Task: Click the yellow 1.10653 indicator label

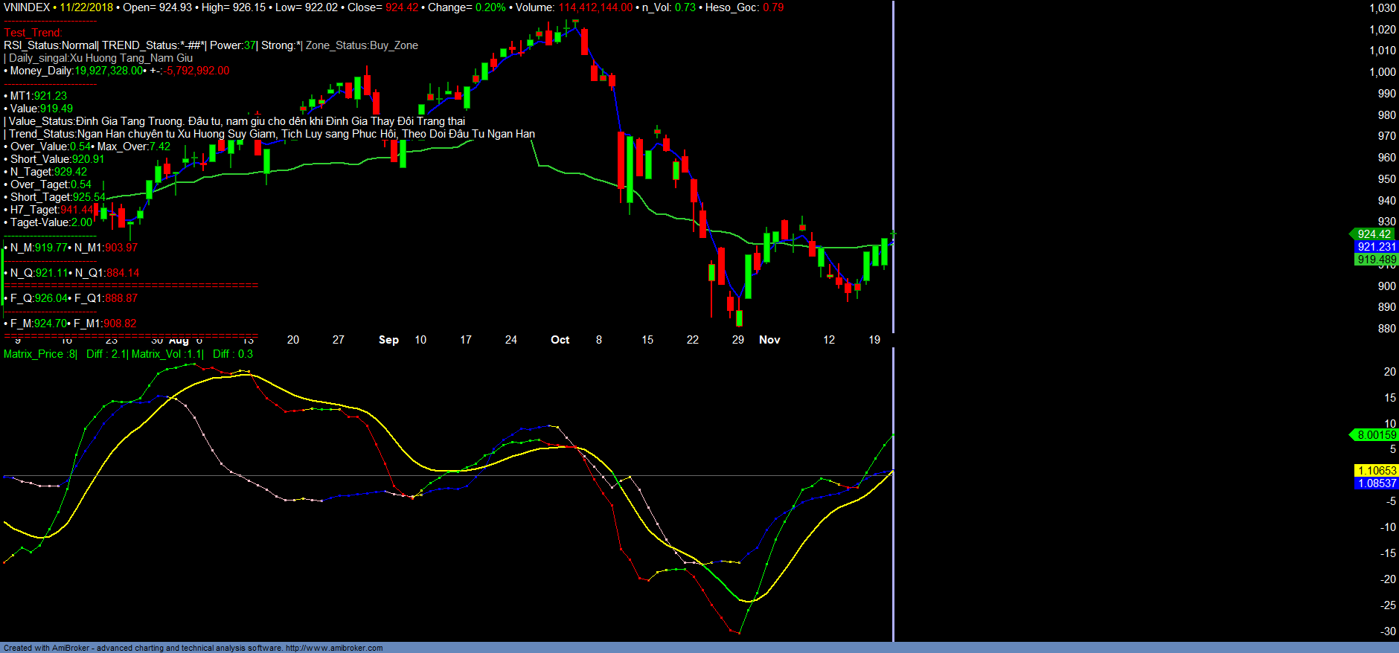Action: pos(1377,471)
